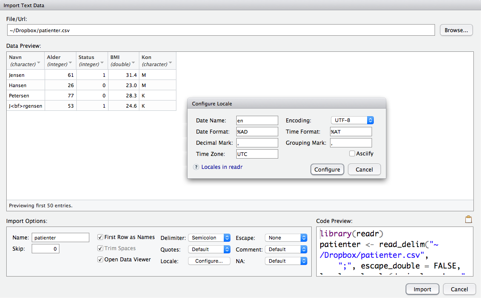This screenshot has width=481, height=298.
Task: Open Locales in readr link
Action: click(x=222, y=167)
